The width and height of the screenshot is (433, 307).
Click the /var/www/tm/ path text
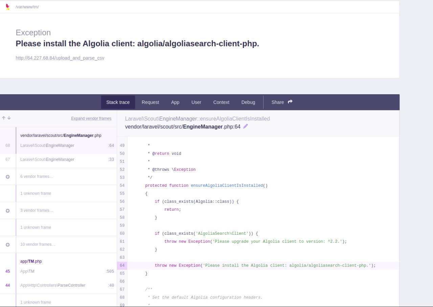(x=27, y=7)
